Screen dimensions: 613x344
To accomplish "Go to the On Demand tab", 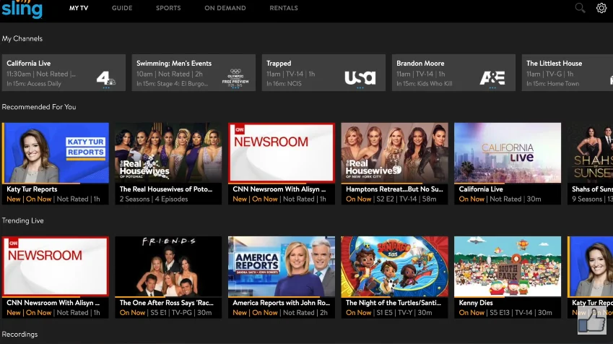I will point(225,8).
